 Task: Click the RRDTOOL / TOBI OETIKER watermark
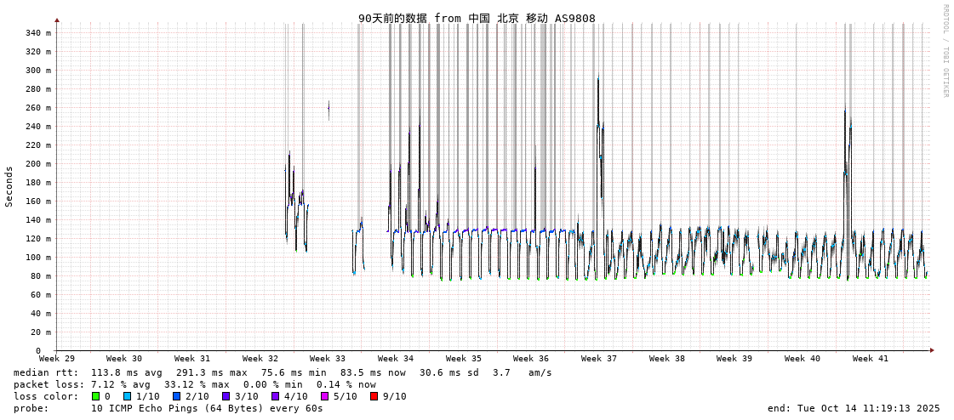(x=945, y=51)
